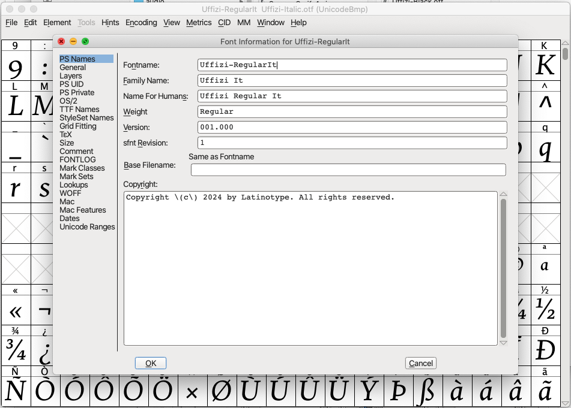Open the Mark Classes section
The height and width of the screenshot is (408, 571).
pos(82,168)
